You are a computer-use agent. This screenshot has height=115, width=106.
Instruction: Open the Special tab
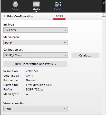57,6
